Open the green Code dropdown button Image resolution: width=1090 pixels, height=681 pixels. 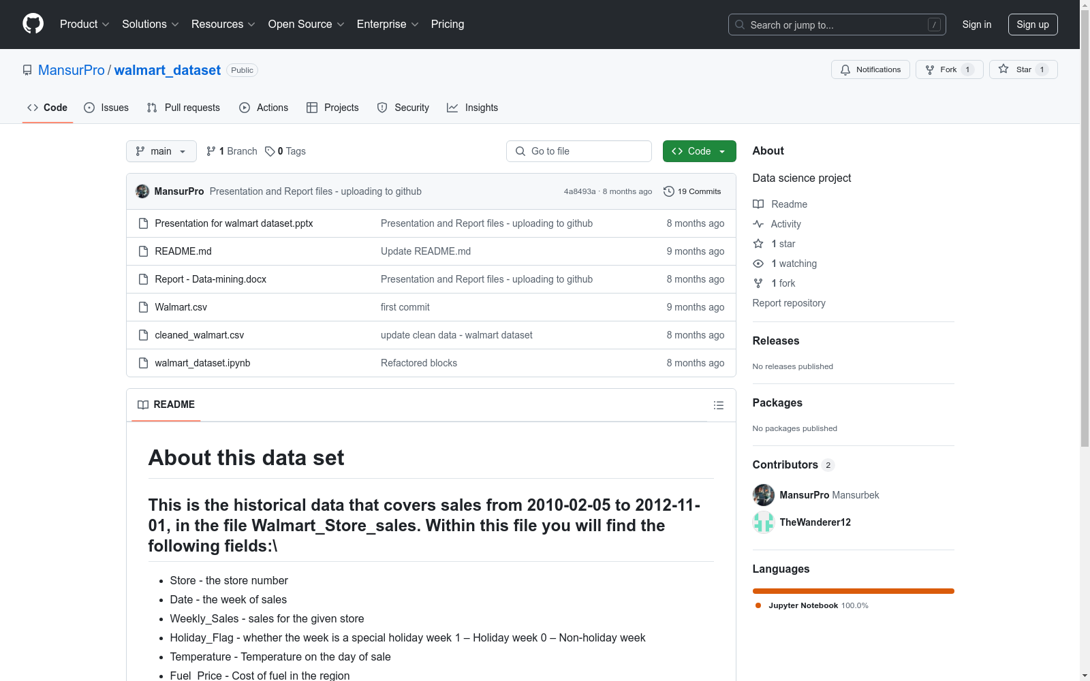coord(699,151)
